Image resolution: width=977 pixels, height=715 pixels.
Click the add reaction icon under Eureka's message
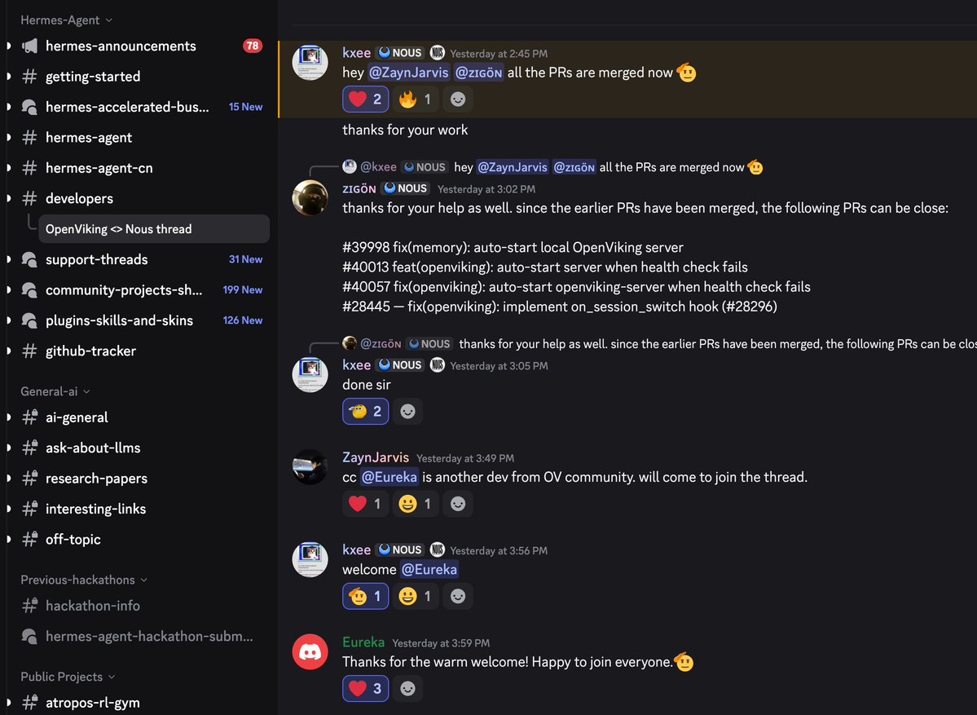click(x=407, y=688)
